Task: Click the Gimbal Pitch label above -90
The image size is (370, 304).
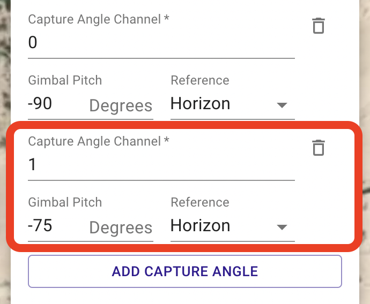Action: click(x=65, y=80)
